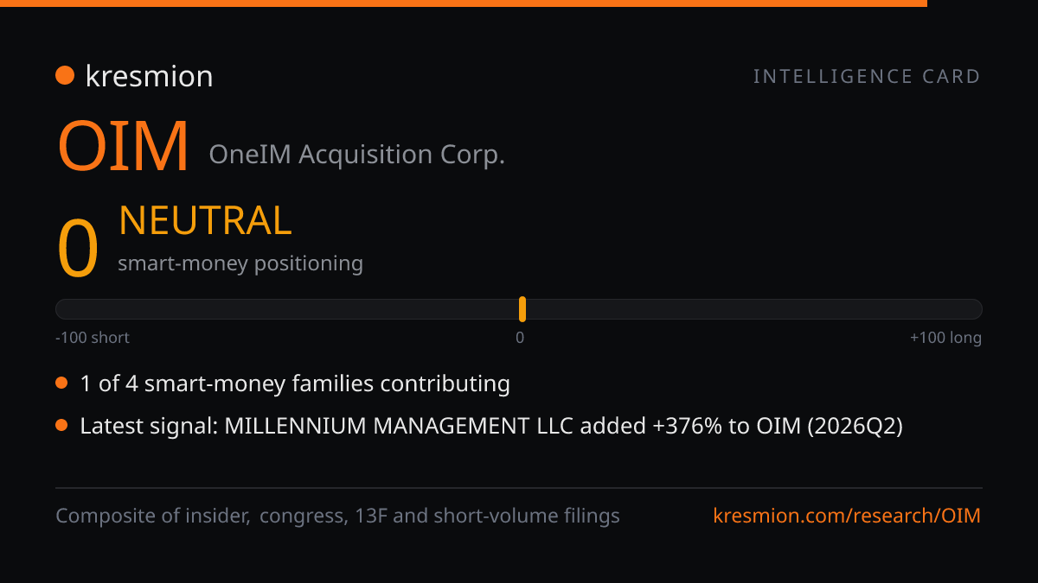Viewport: 1038px width, 583px height.
Task: Select the INTELLIGENCE CARD label
Action: click(x=867, y=77)
